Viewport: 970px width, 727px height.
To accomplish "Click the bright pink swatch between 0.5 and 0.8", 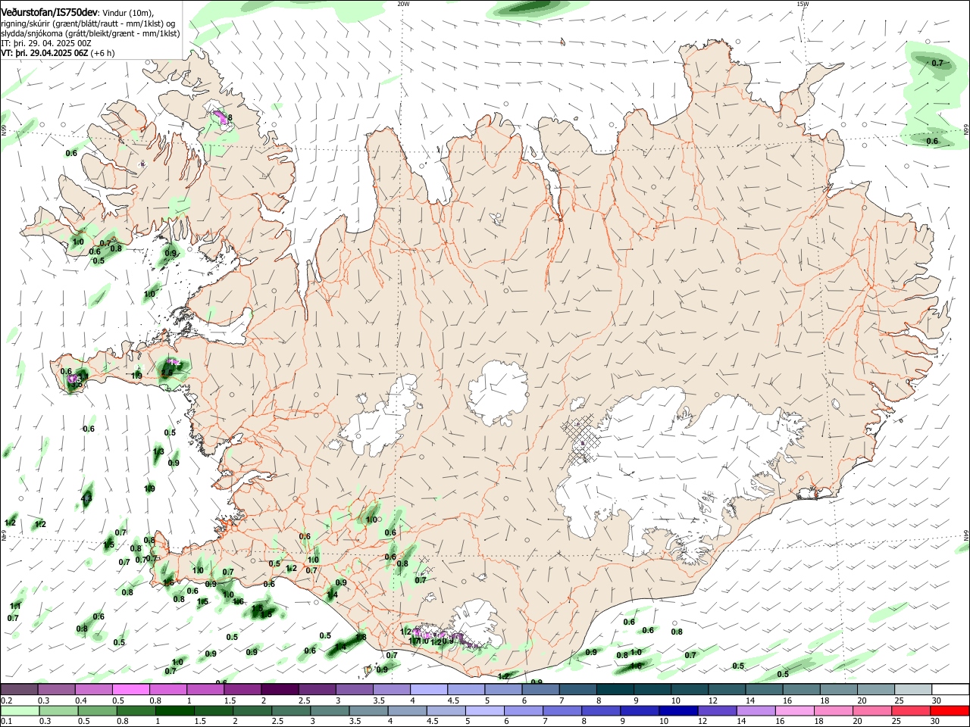I will click(130, 690).
